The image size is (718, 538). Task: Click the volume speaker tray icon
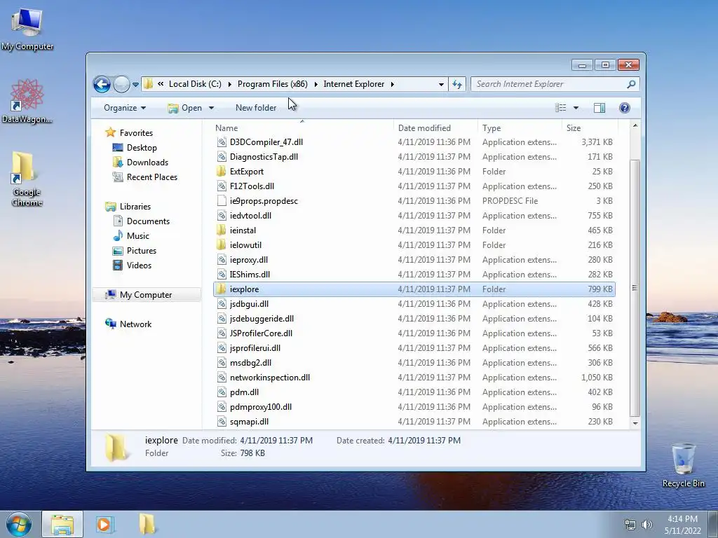646,525
